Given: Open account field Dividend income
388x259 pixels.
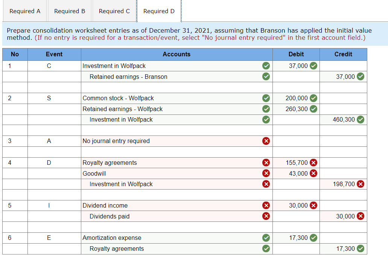Looking at the screenshot, I should tap(177, 205).
